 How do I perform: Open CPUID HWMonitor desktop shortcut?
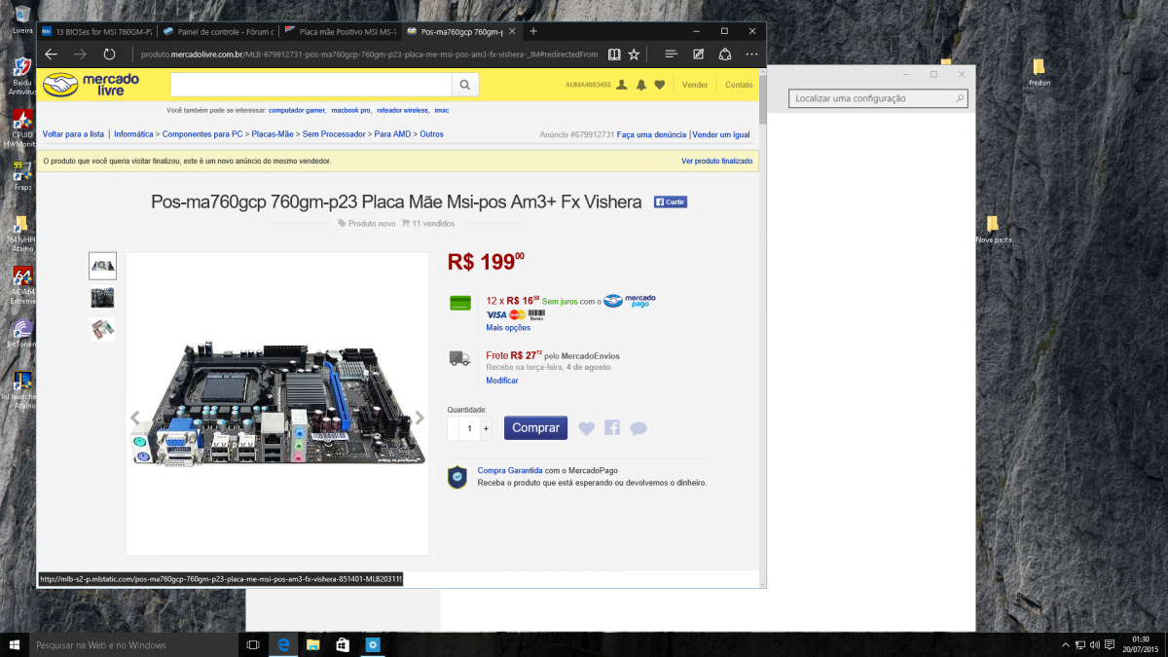pos(21,128)
